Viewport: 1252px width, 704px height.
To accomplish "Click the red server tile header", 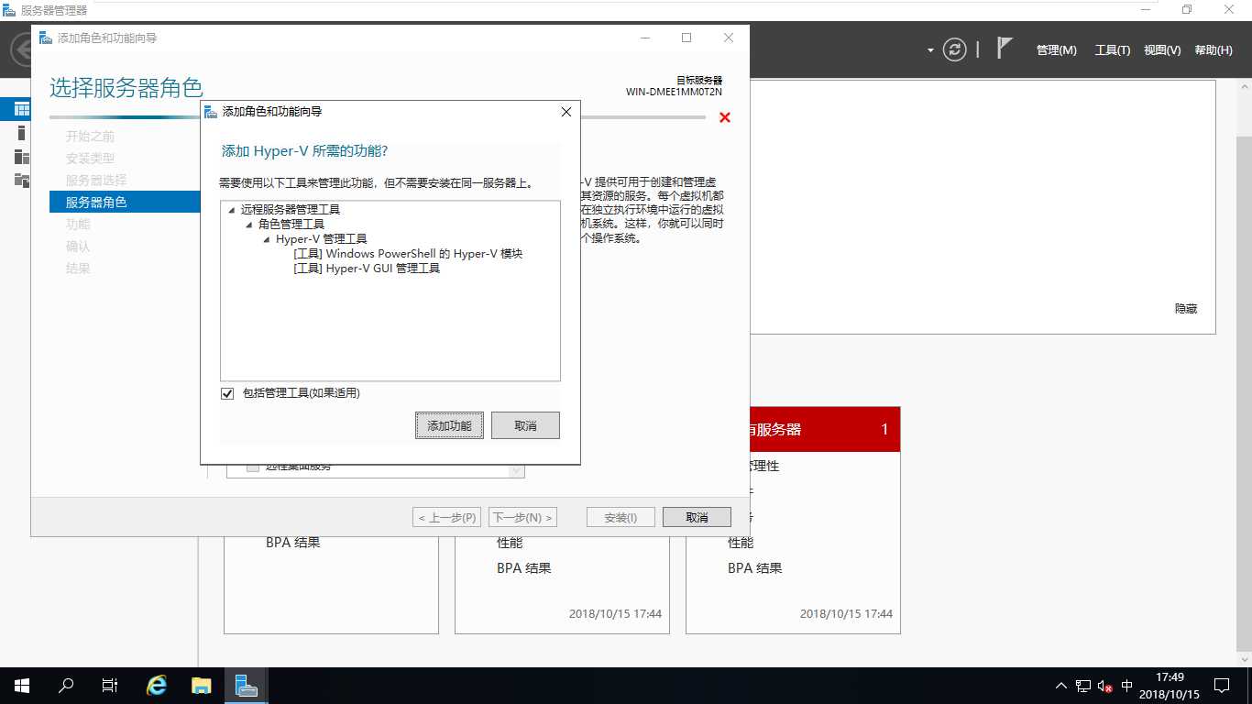I will pos(825,429).
